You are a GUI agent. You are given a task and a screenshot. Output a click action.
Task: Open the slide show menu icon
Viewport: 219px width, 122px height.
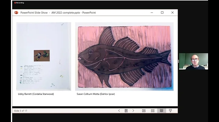(x=126, y=111)
